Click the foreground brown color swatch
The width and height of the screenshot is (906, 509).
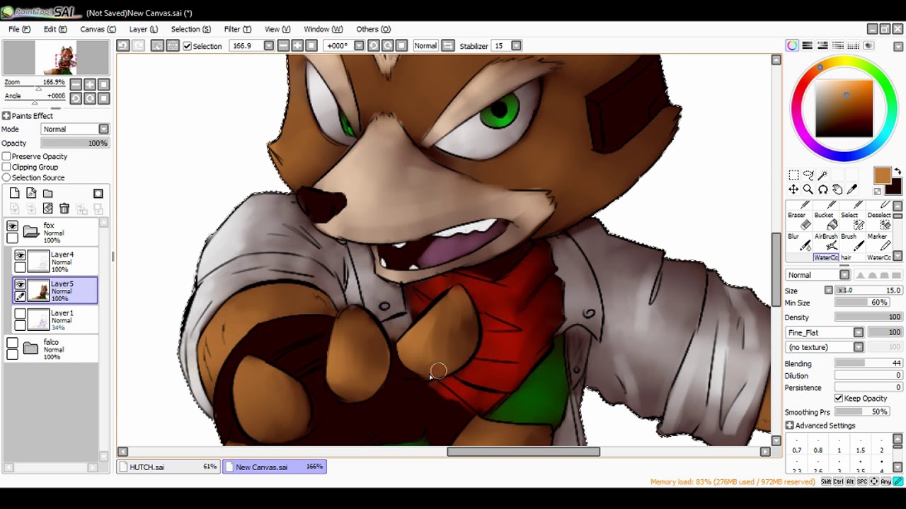coord(882,175)
